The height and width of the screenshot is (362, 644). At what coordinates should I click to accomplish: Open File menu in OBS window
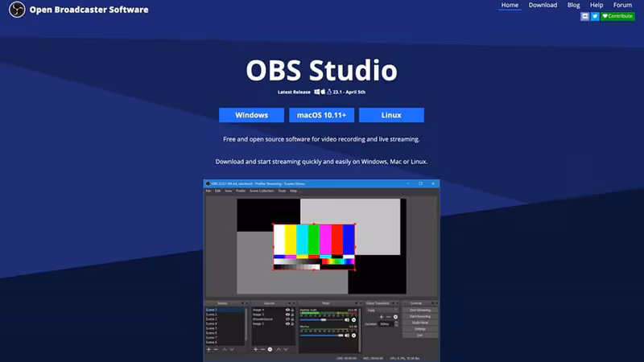tap(208, 191)
